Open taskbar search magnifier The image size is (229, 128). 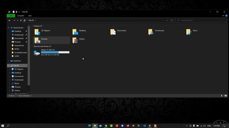(x=8, y=126)
